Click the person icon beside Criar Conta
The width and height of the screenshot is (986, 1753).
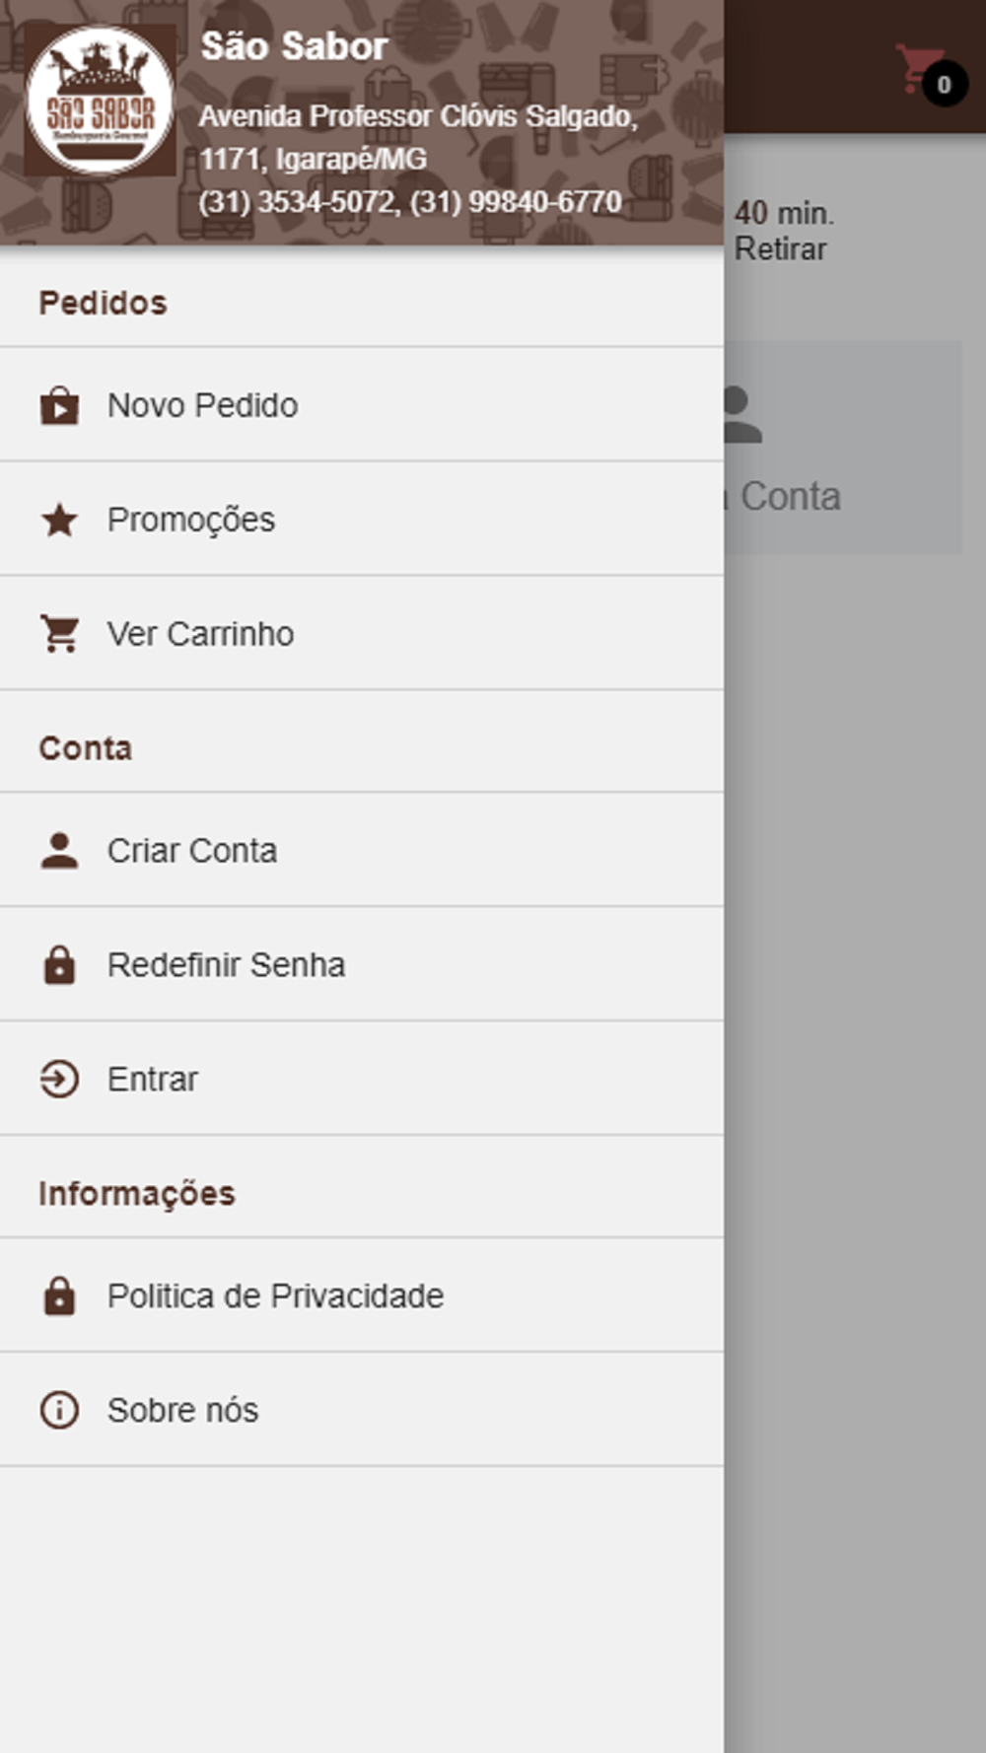(x=59, y=851)
